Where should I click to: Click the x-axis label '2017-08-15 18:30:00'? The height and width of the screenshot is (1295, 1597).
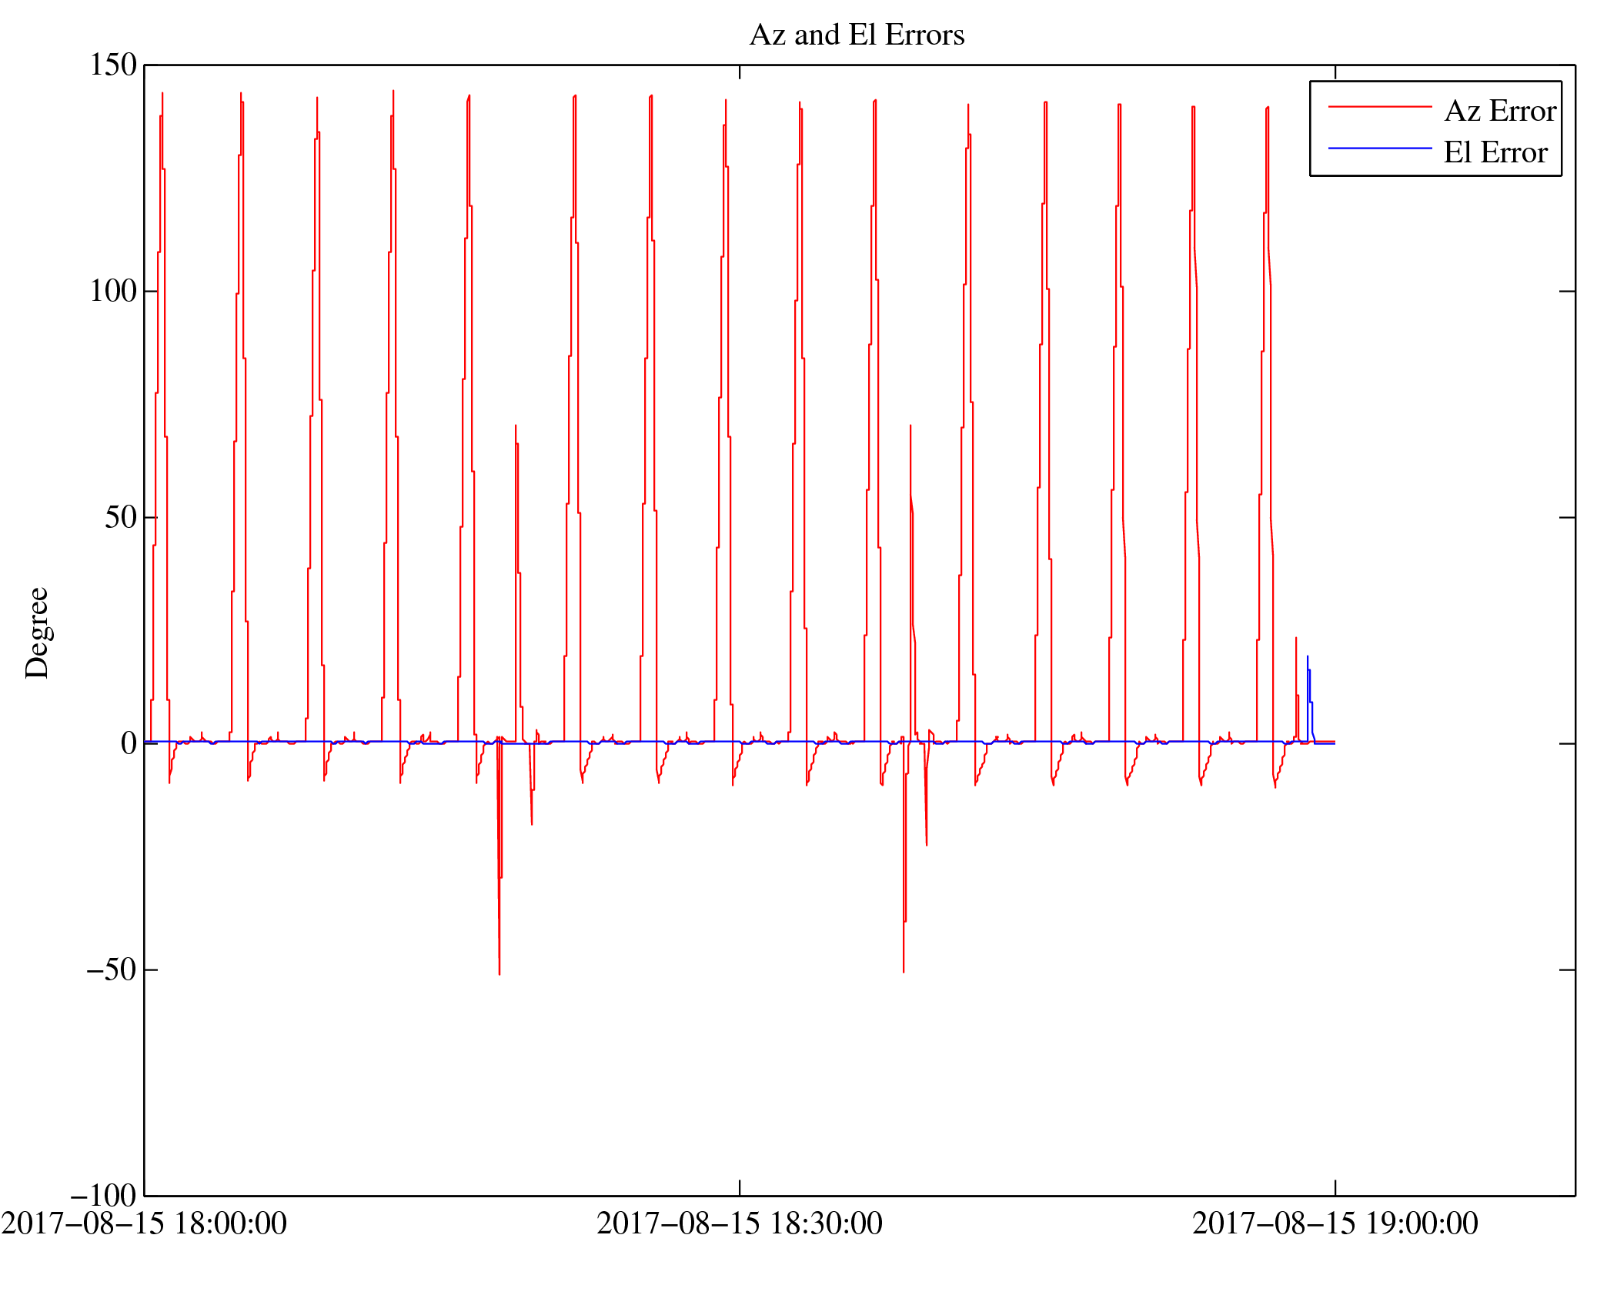(740, 1223)
